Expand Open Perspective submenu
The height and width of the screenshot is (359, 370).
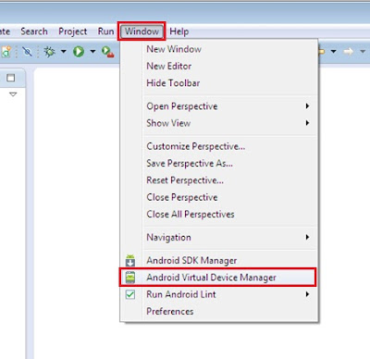[219, 106]
